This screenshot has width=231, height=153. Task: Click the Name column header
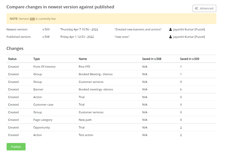(83, 59)
